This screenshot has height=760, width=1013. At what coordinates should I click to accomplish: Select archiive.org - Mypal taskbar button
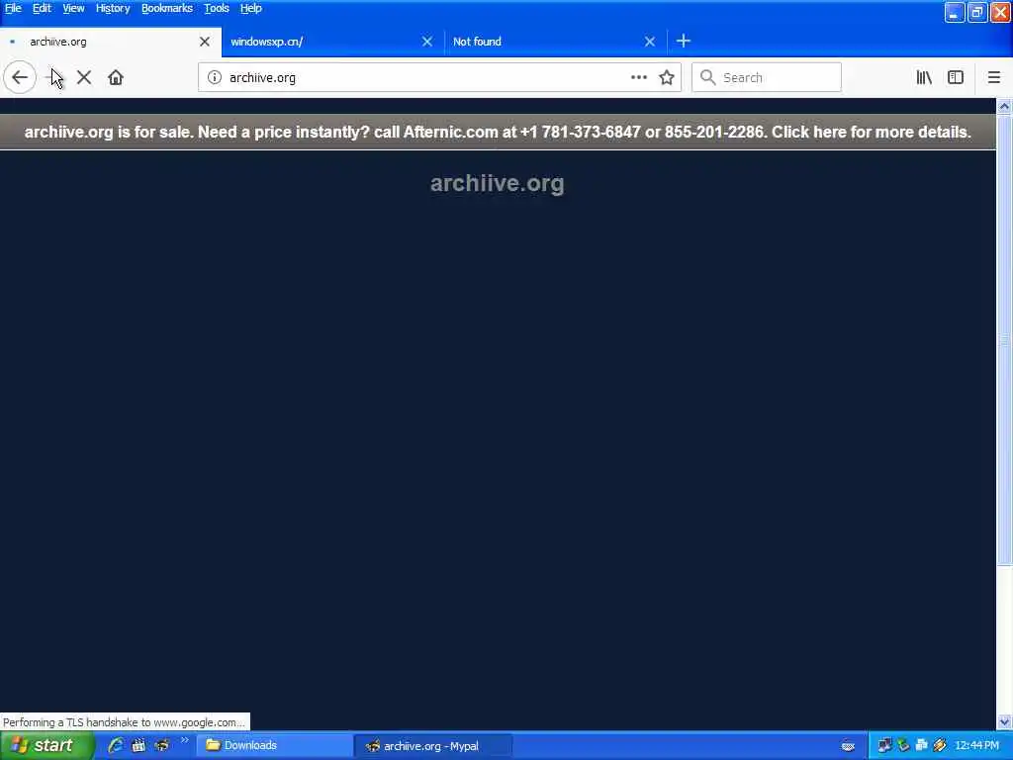[434, 746]
